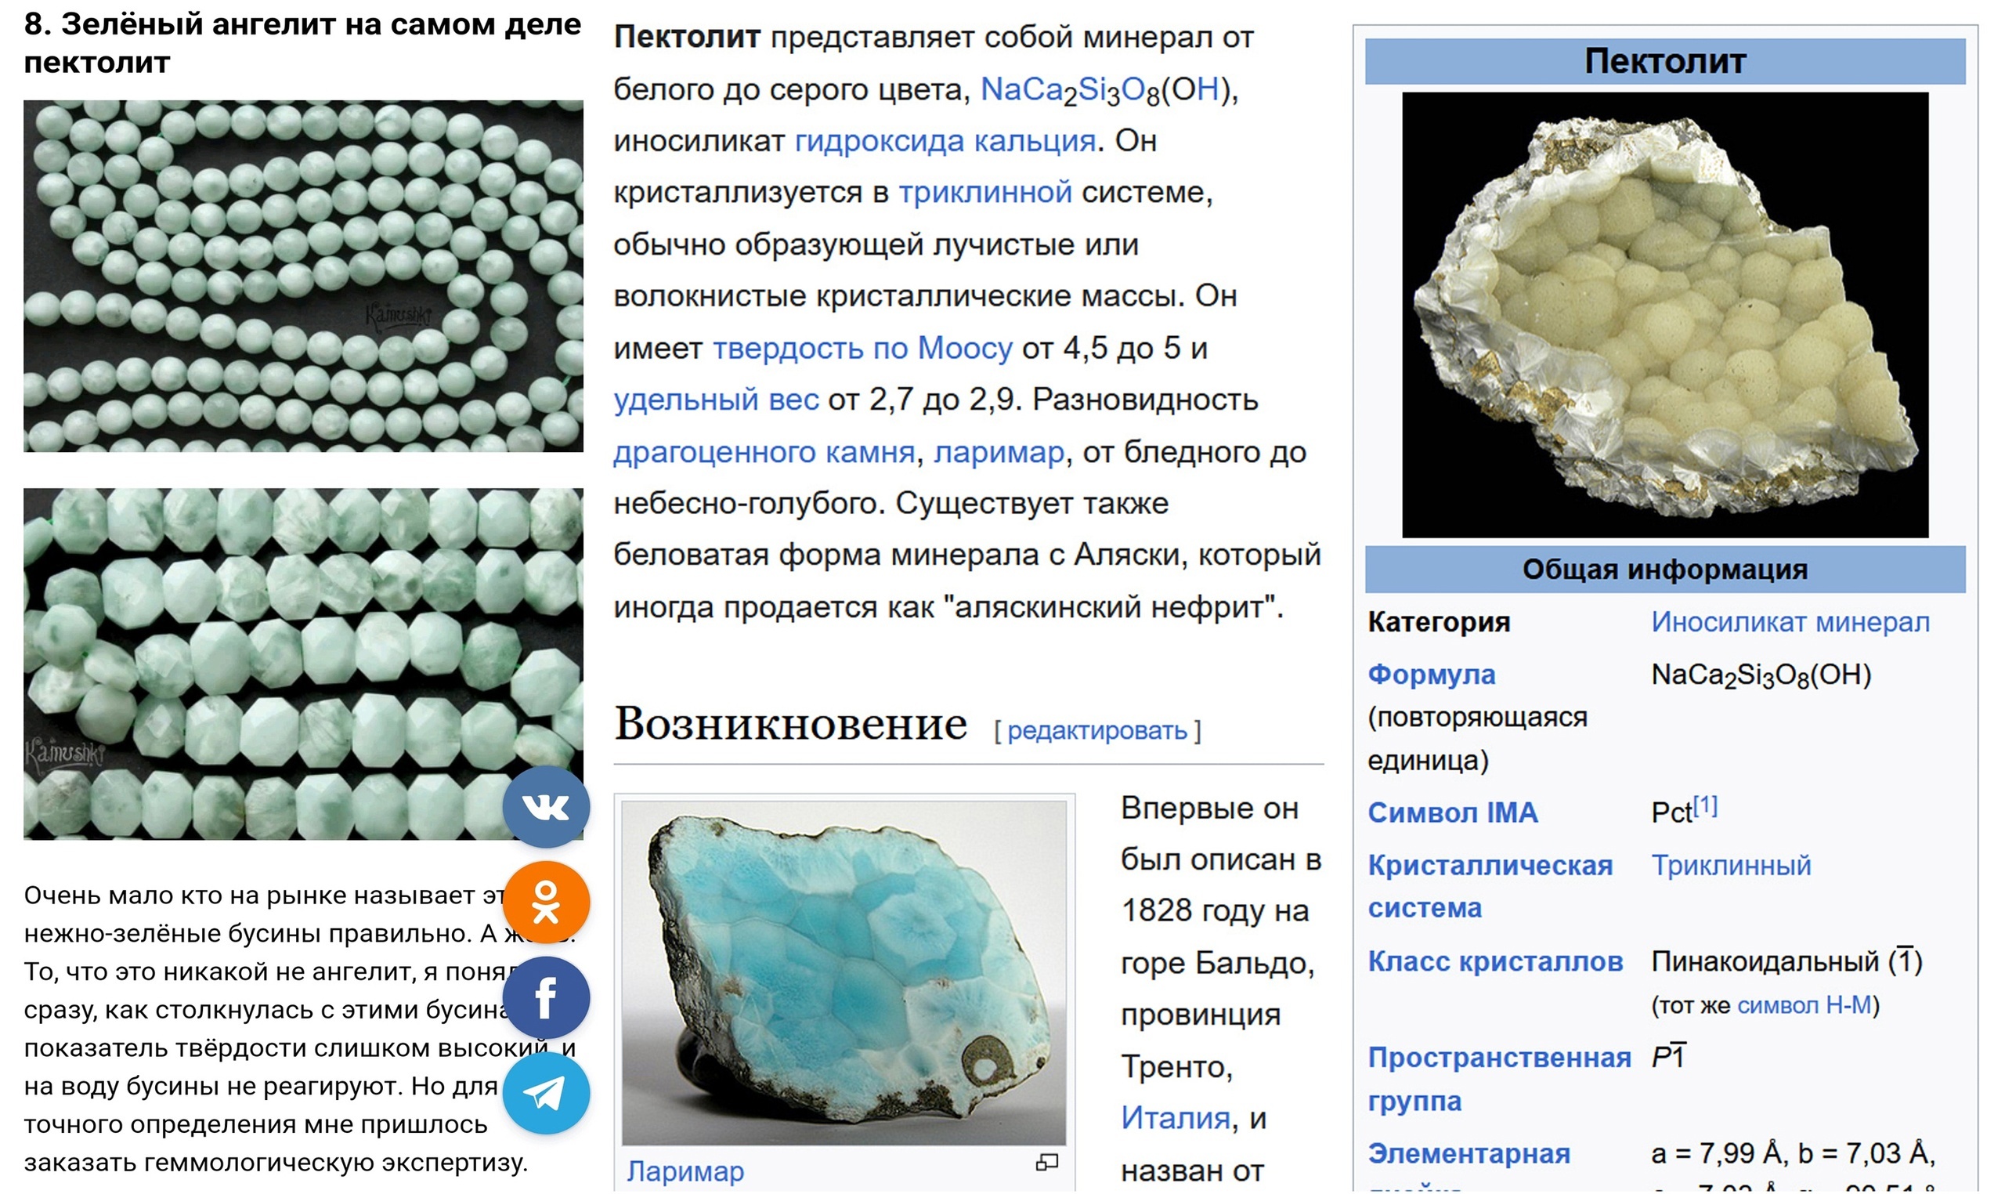Open 'Символ IMA' infobox label link
Image resolution: width=2005 pixels, height=1194 pixels.
pos(1452,812)
